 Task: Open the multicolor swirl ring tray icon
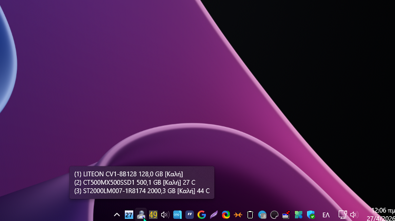click(x=226, y=215)
